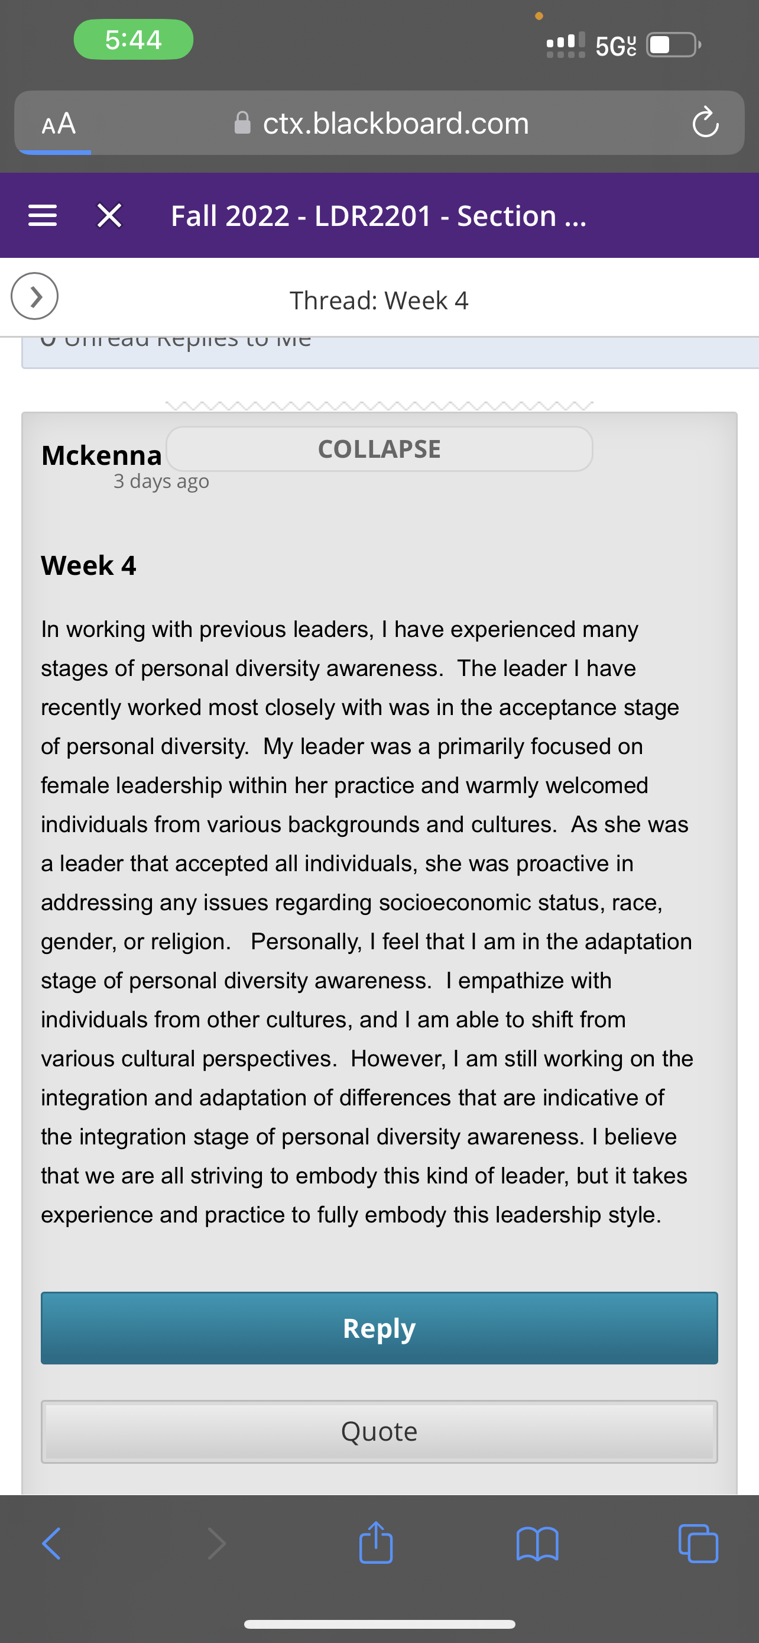Tap the home indicator bar
Viewport: 759px width, 1643px height.
coord(379,1624)
